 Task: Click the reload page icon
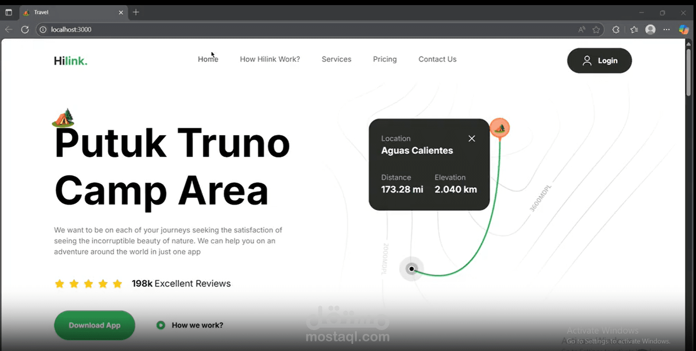25,29
